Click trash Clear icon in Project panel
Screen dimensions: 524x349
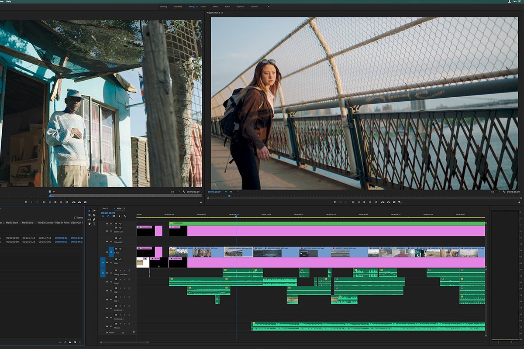(80, 342)
